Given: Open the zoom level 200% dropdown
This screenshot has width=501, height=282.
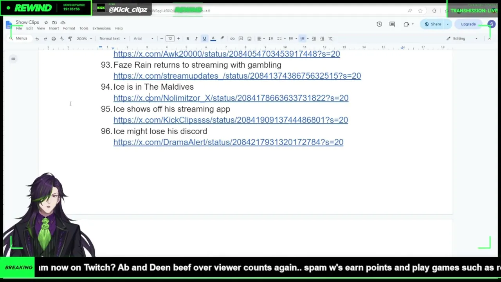Looking at the screenshot, I should 84,38.
